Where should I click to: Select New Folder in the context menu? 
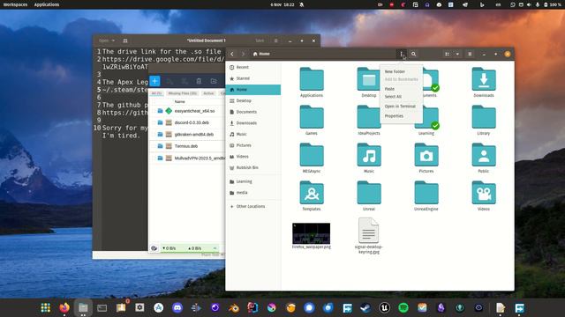point(395,71)
